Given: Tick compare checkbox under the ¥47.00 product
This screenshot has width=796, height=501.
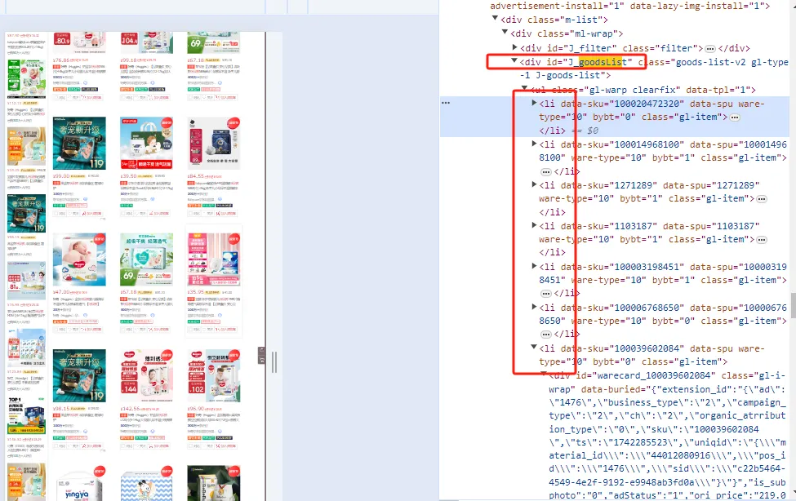Looking at the screenshot, I should coord(56,330).
